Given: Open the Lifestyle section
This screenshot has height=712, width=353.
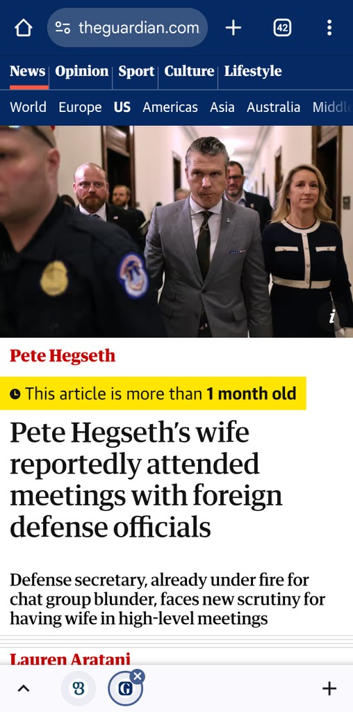Looking at the screenshot, I should 253,72.
